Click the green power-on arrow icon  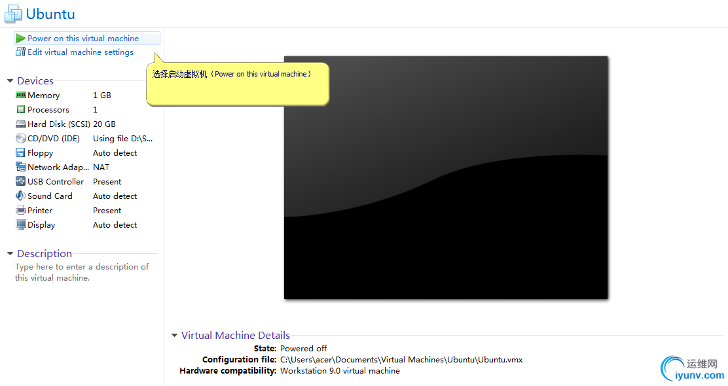(20, 38)
